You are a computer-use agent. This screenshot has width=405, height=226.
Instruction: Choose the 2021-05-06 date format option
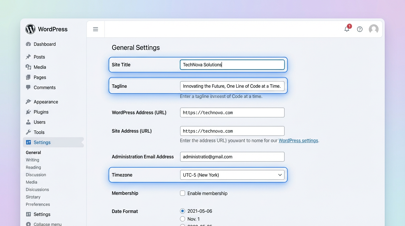182,211
